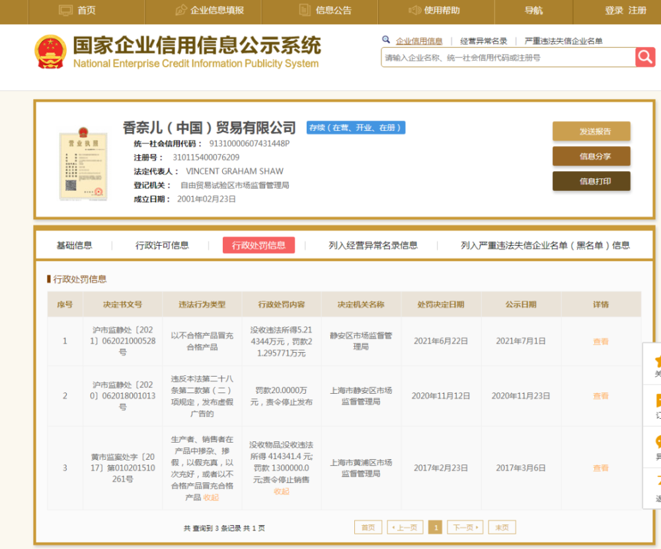Click the 决定书文号 column header
The width and height of the screenshot is (661, 549).
coord(123,304)
